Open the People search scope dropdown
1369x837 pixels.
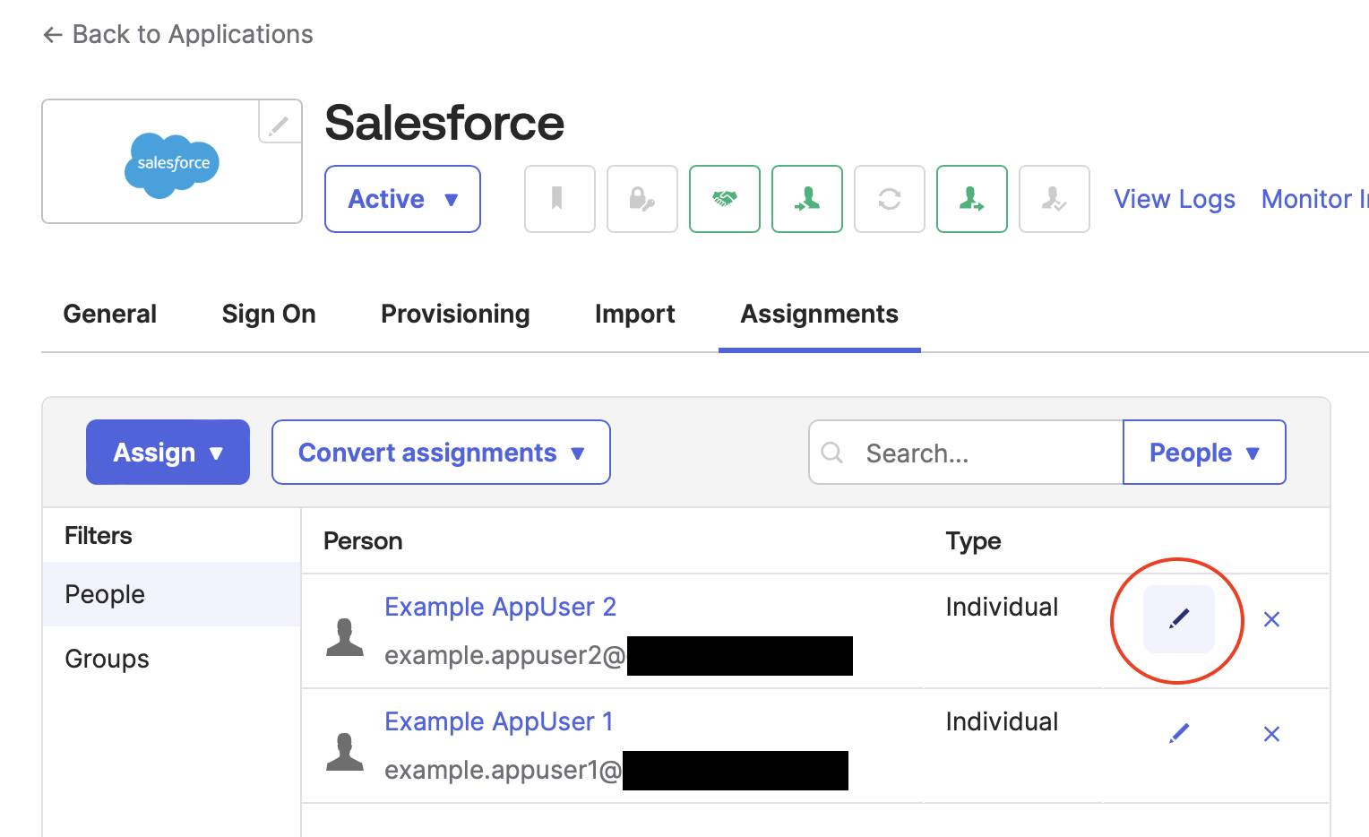[1204, 453]
